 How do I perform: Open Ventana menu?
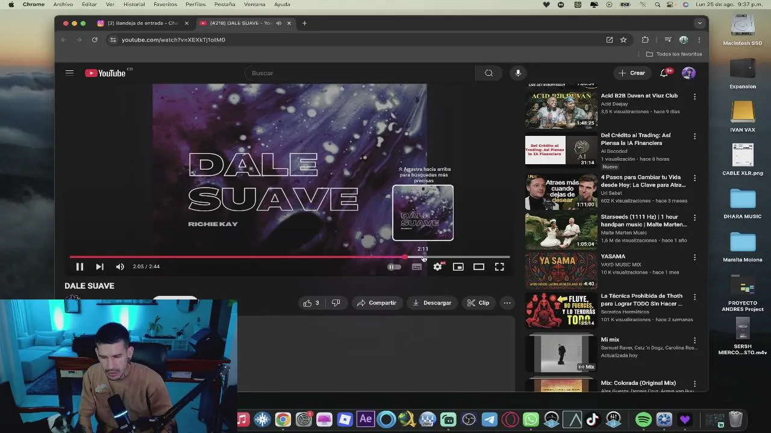tap(255, 4)
